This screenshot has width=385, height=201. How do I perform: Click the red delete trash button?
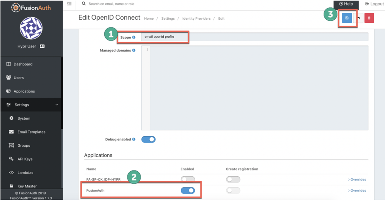coord(369,18)
